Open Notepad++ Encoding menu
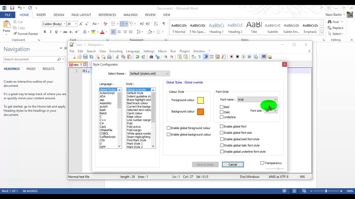This screenshot has height=199, width=355. coord(116,51)
